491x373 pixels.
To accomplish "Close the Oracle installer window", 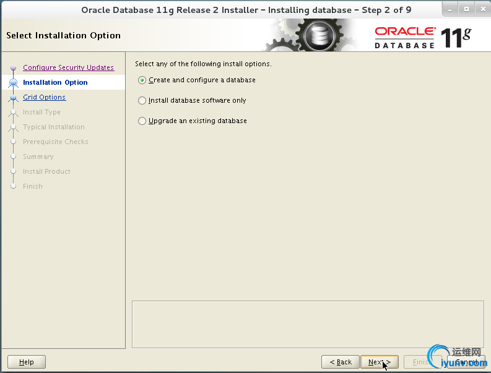I will pyautogui.click(x=482, y=9).
